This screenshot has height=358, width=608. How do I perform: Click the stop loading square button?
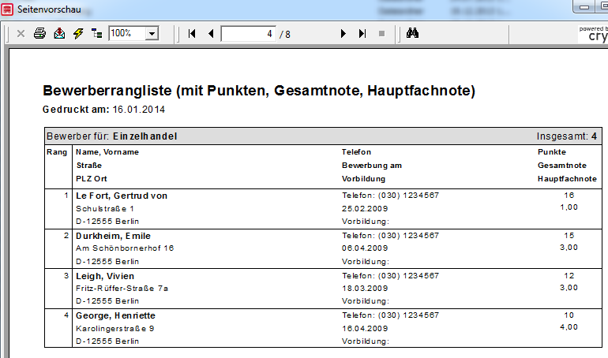(381, 34)
